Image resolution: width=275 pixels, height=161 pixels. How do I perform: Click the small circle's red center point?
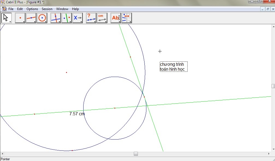point(115,108)
